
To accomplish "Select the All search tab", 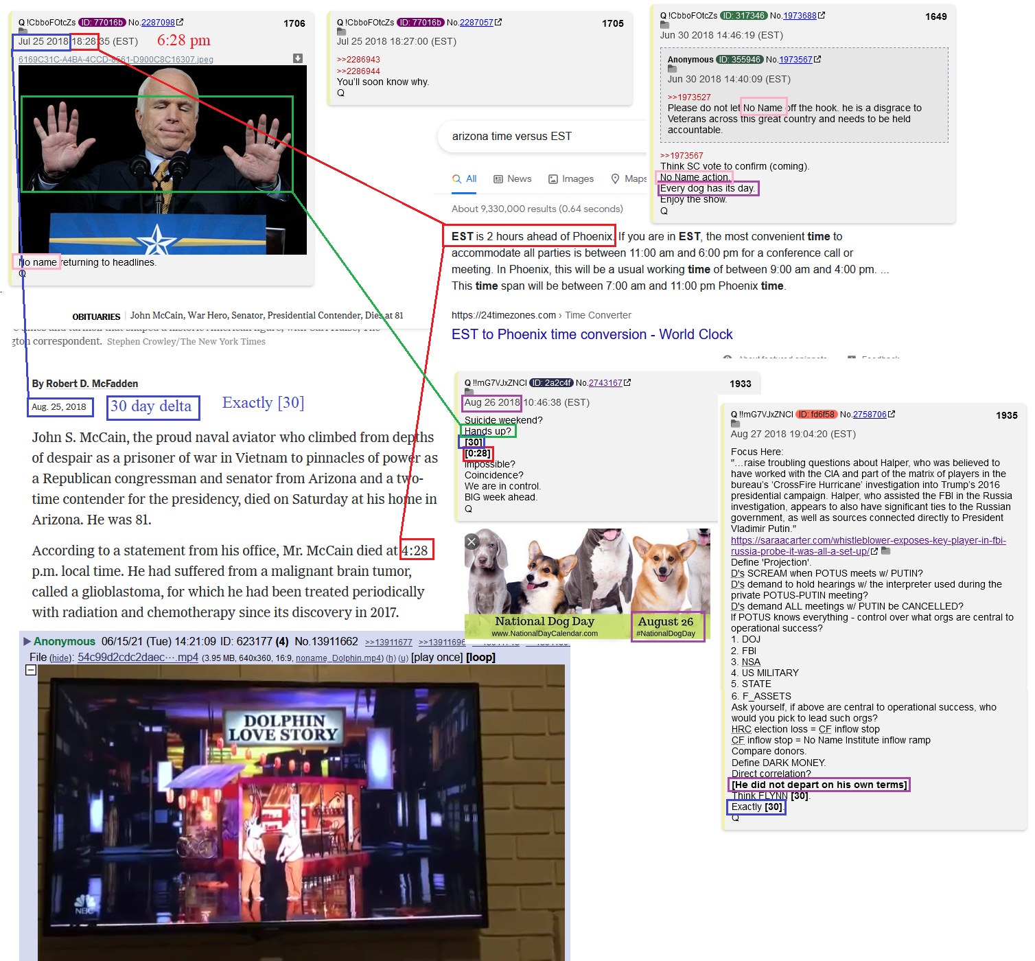I will [465, 178].
